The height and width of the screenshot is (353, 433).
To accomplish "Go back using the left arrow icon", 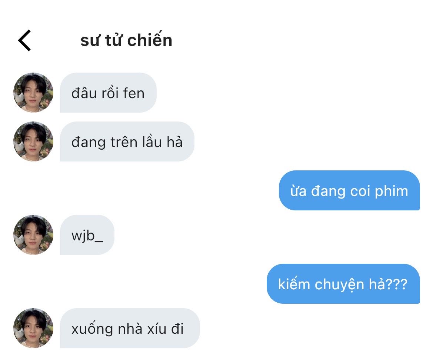I will click(24, 41).
